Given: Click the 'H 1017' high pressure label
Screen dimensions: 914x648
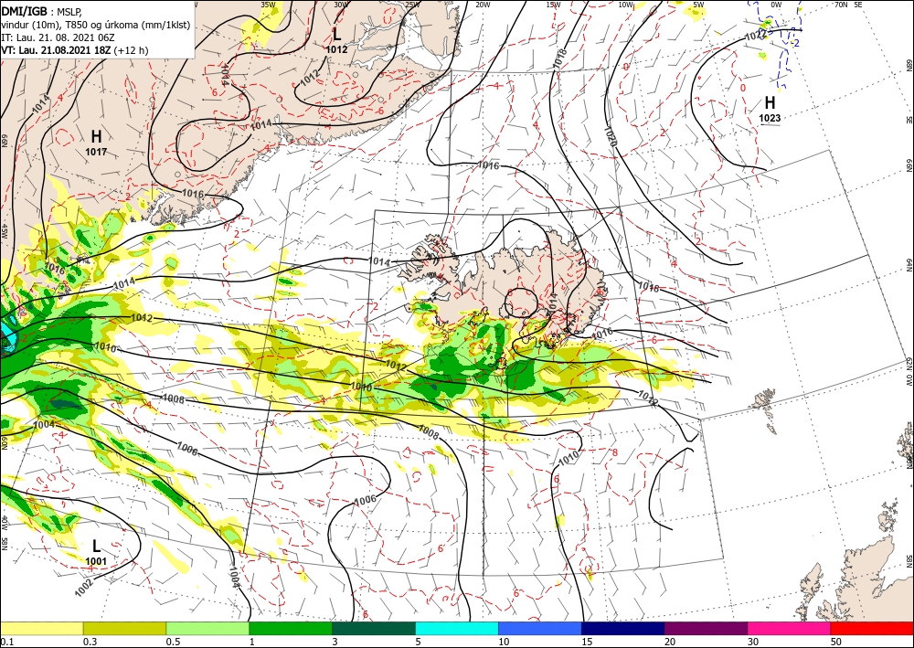Looking at the screenshot, I should pos(96,143).
